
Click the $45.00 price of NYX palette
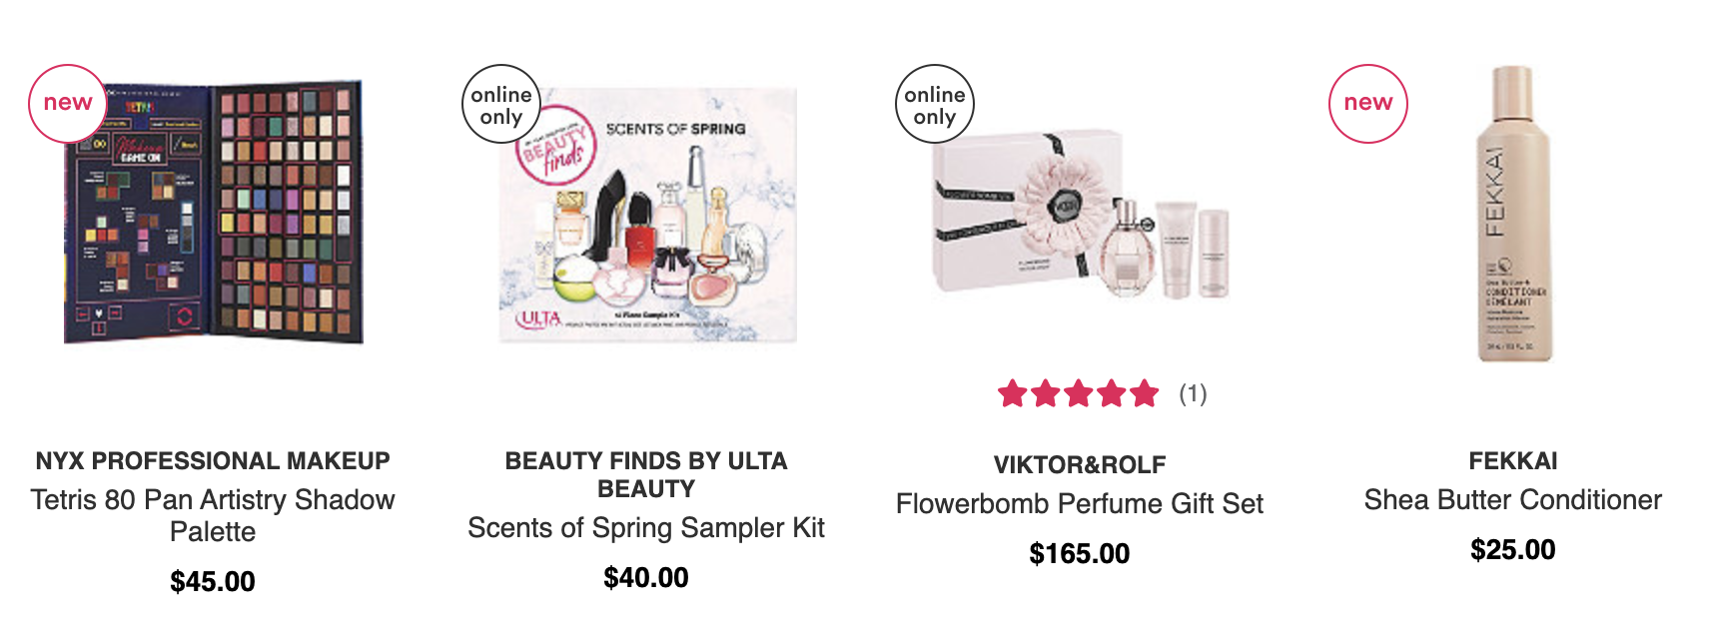pyautogui.click(x=213, y=581)
